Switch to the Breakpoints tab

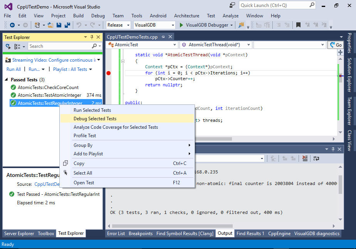pyautogui.click(x=141, y=233)
